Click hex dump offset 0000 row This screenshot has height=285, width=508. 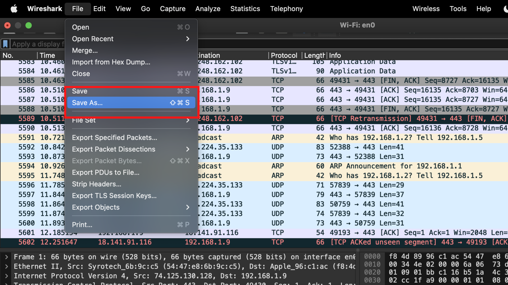pos(434,256)
